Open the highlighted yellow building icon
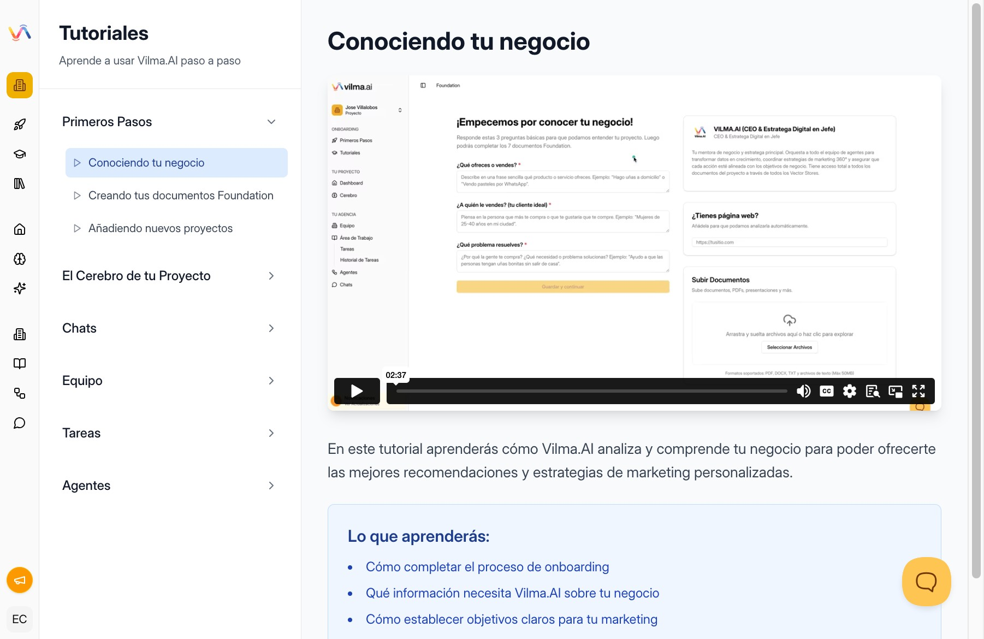 tap(20, 85)
